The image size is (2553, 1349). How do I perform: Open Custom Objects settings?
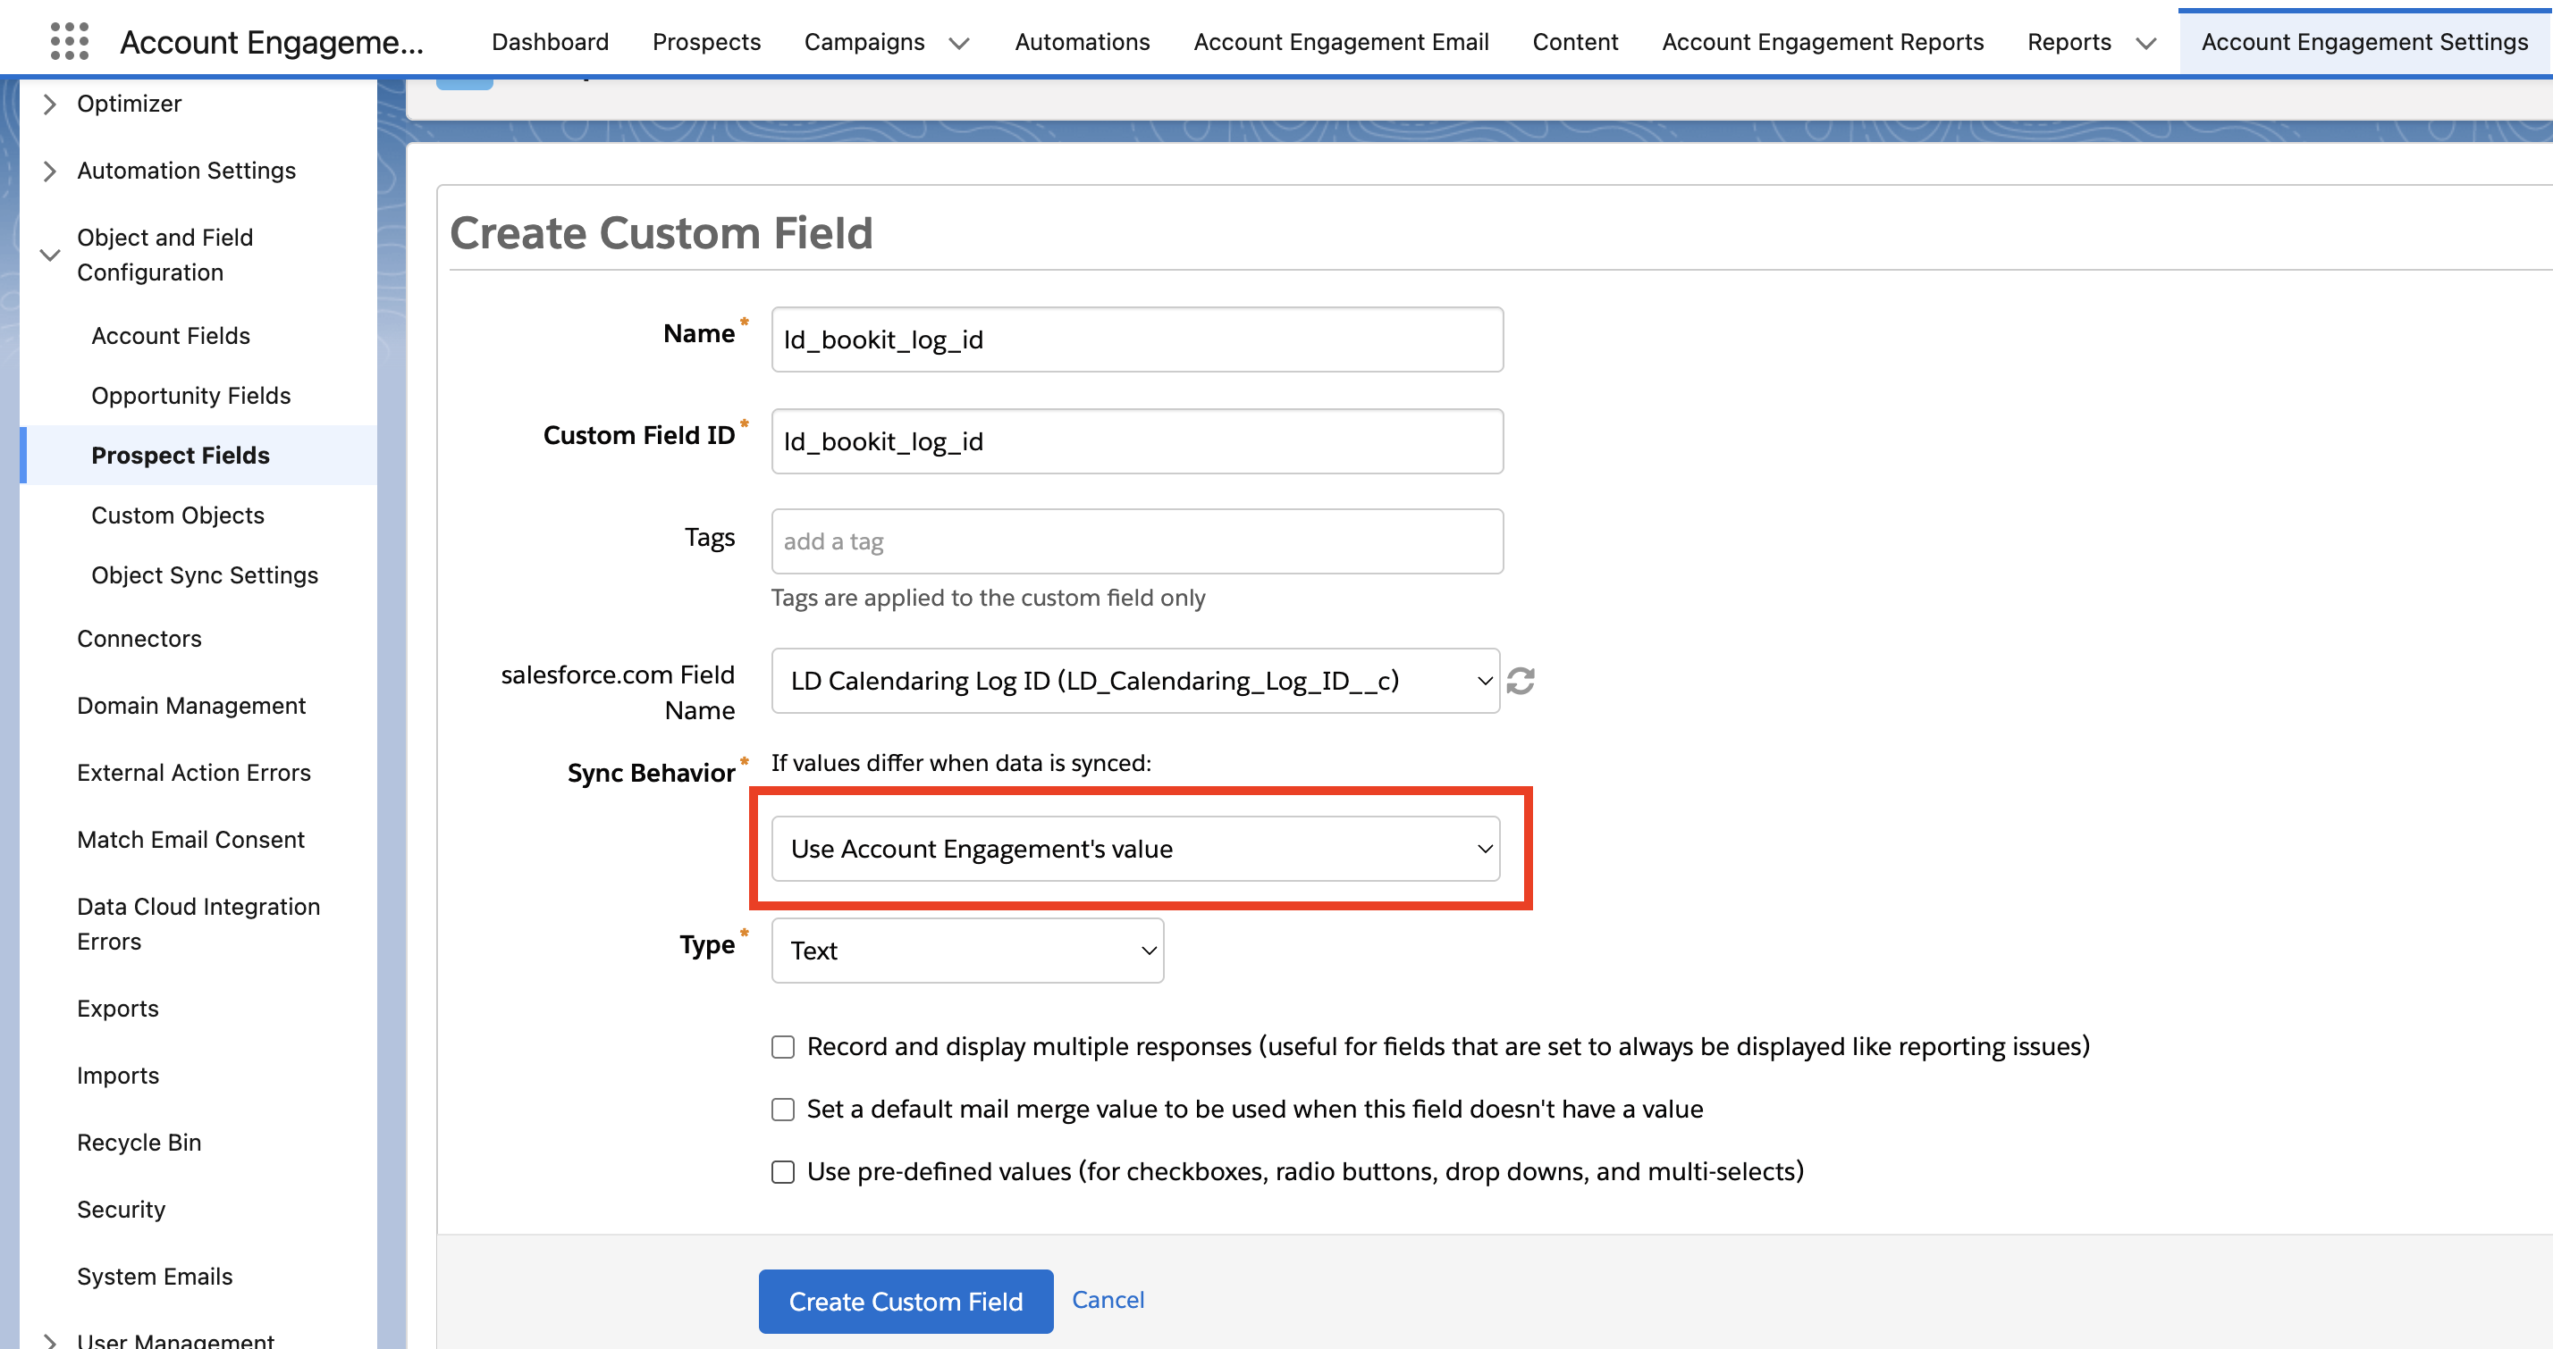(179, 515)
